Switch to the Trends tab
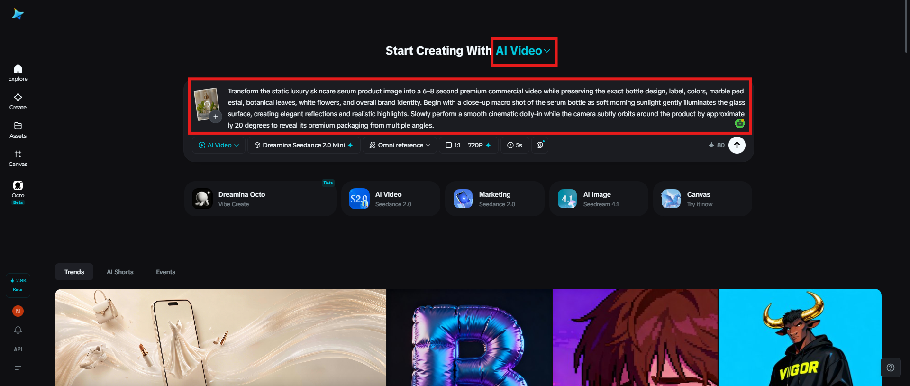 pyautogui.click(x=74, y=272)
